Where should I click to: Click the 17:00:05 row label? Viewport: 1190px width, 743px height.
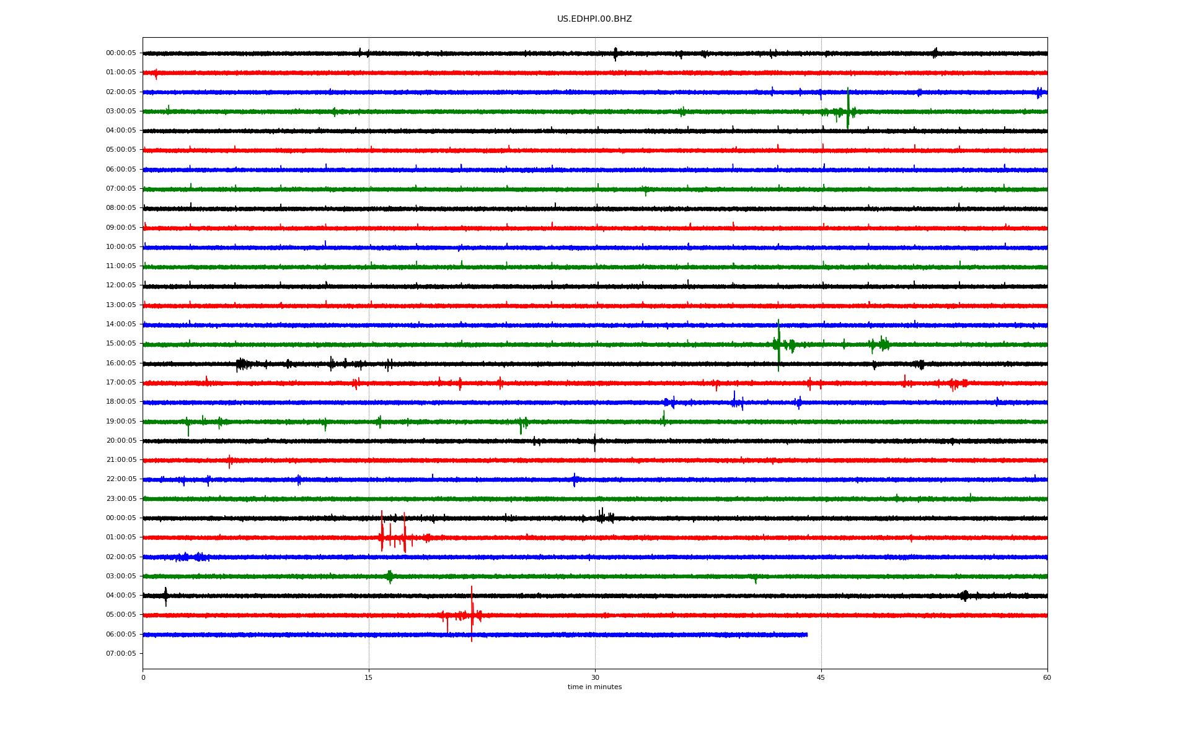tap(121, 383)
